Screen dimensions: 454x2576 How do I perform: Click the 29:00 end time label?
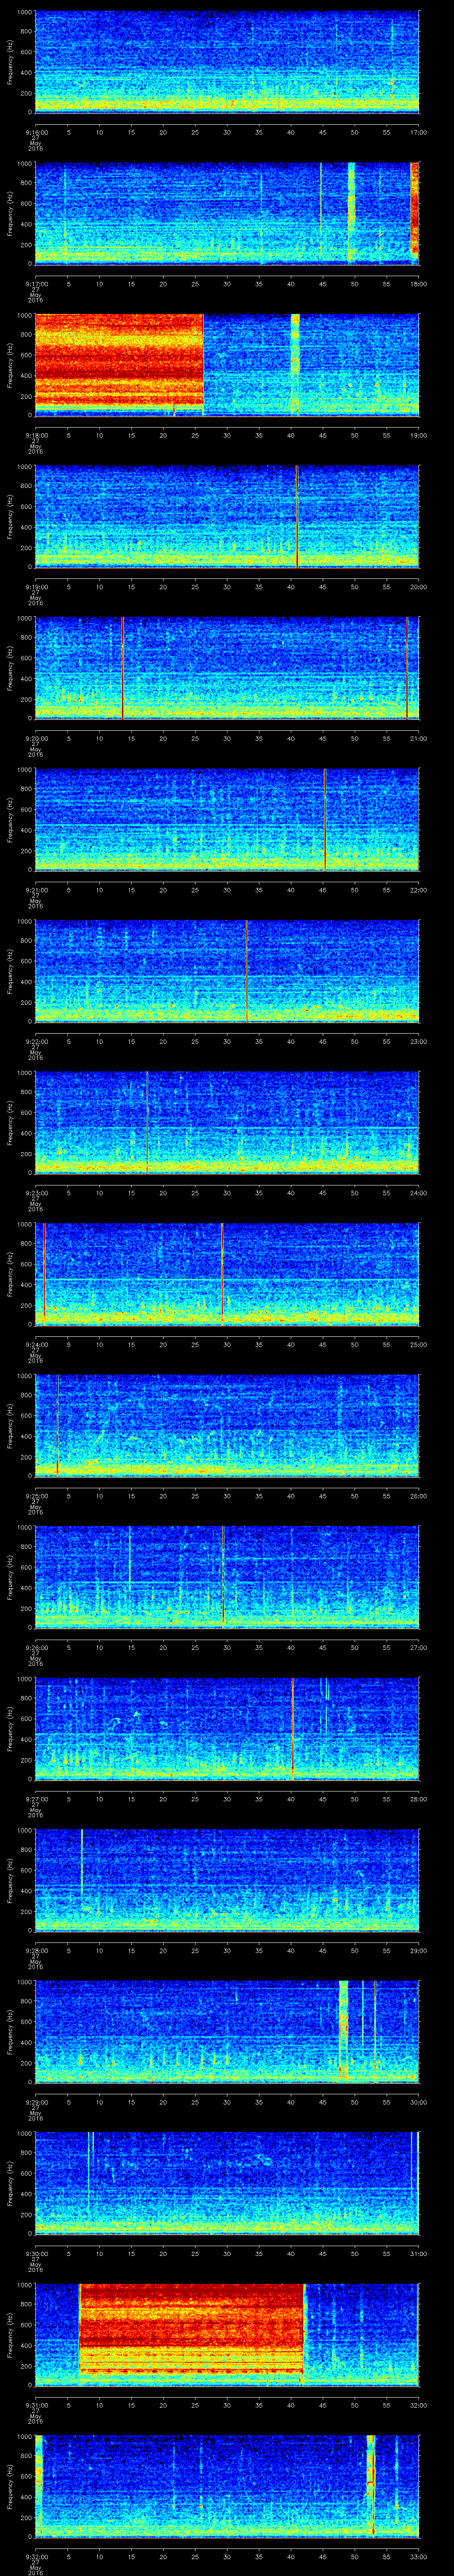[x=419, y=1950]
